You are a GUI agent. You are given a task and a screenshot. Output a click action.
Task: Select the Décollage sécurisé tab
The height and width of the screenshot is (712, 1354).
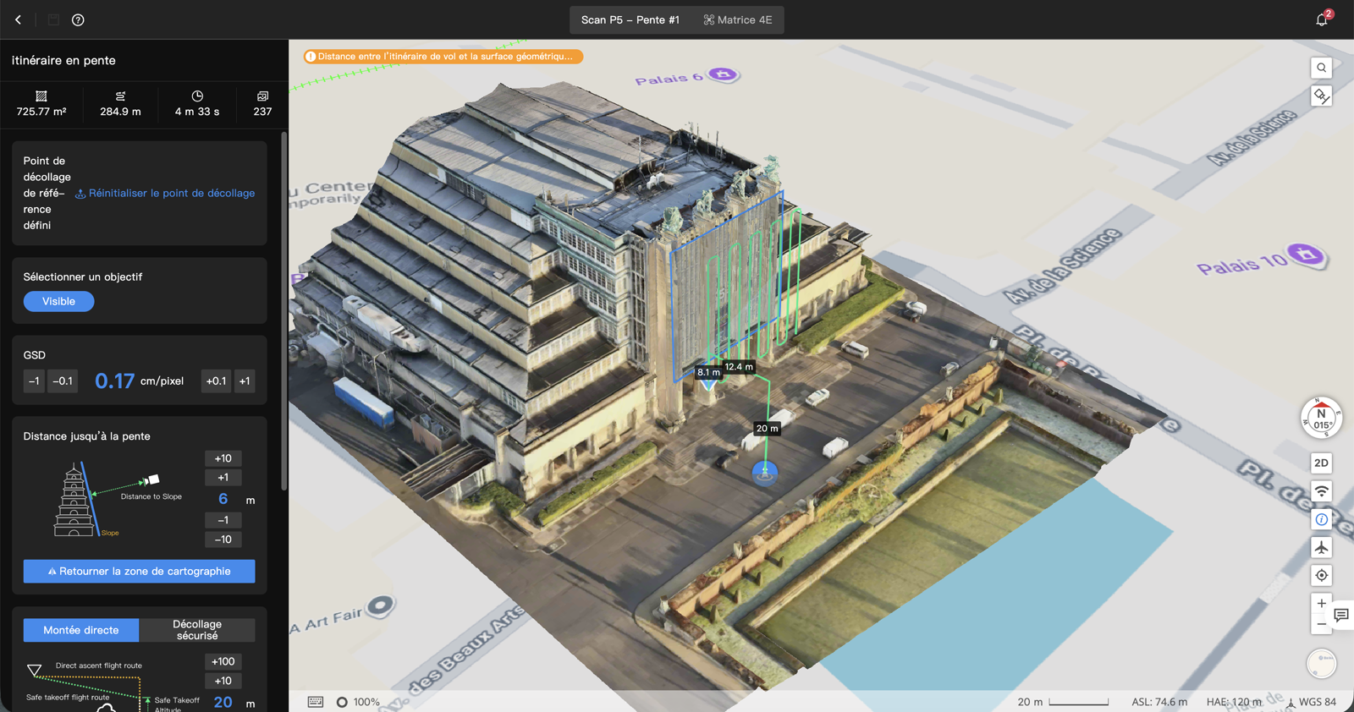(197, 630)
